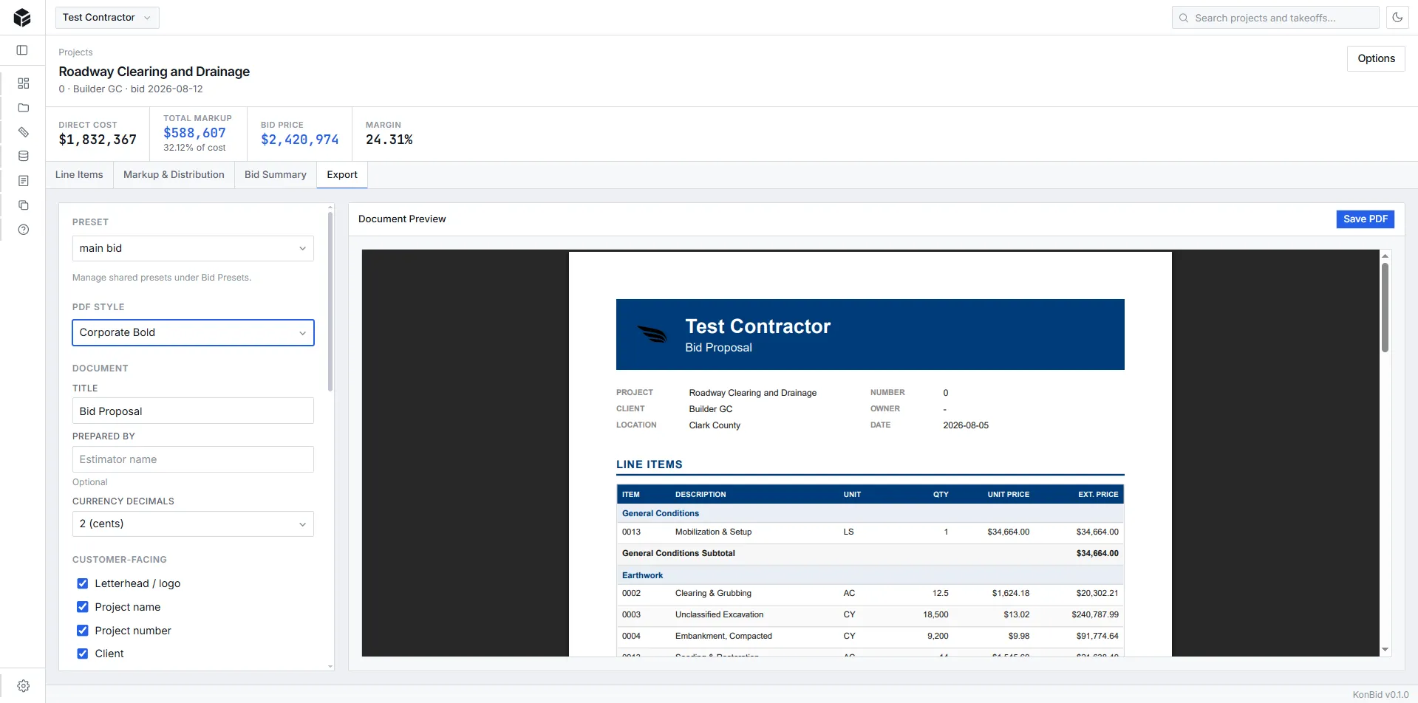1418x703 pixels.
Task: Open the database icon in sidebar
Action: (24, 157)
